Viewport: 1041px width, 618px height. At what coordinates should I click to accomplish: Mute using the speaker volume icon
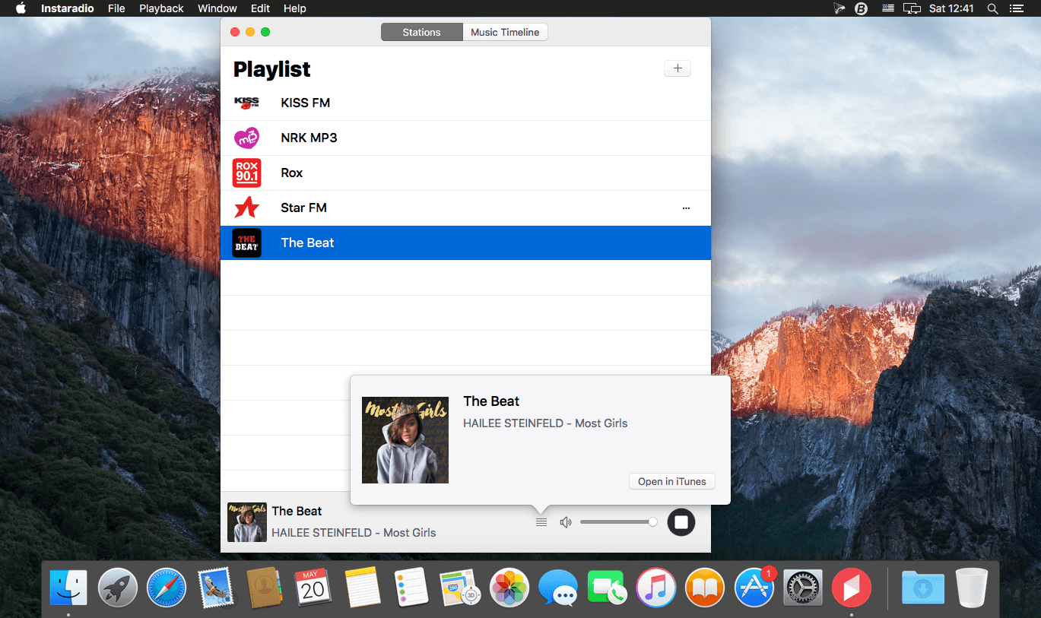click(566, 522)
